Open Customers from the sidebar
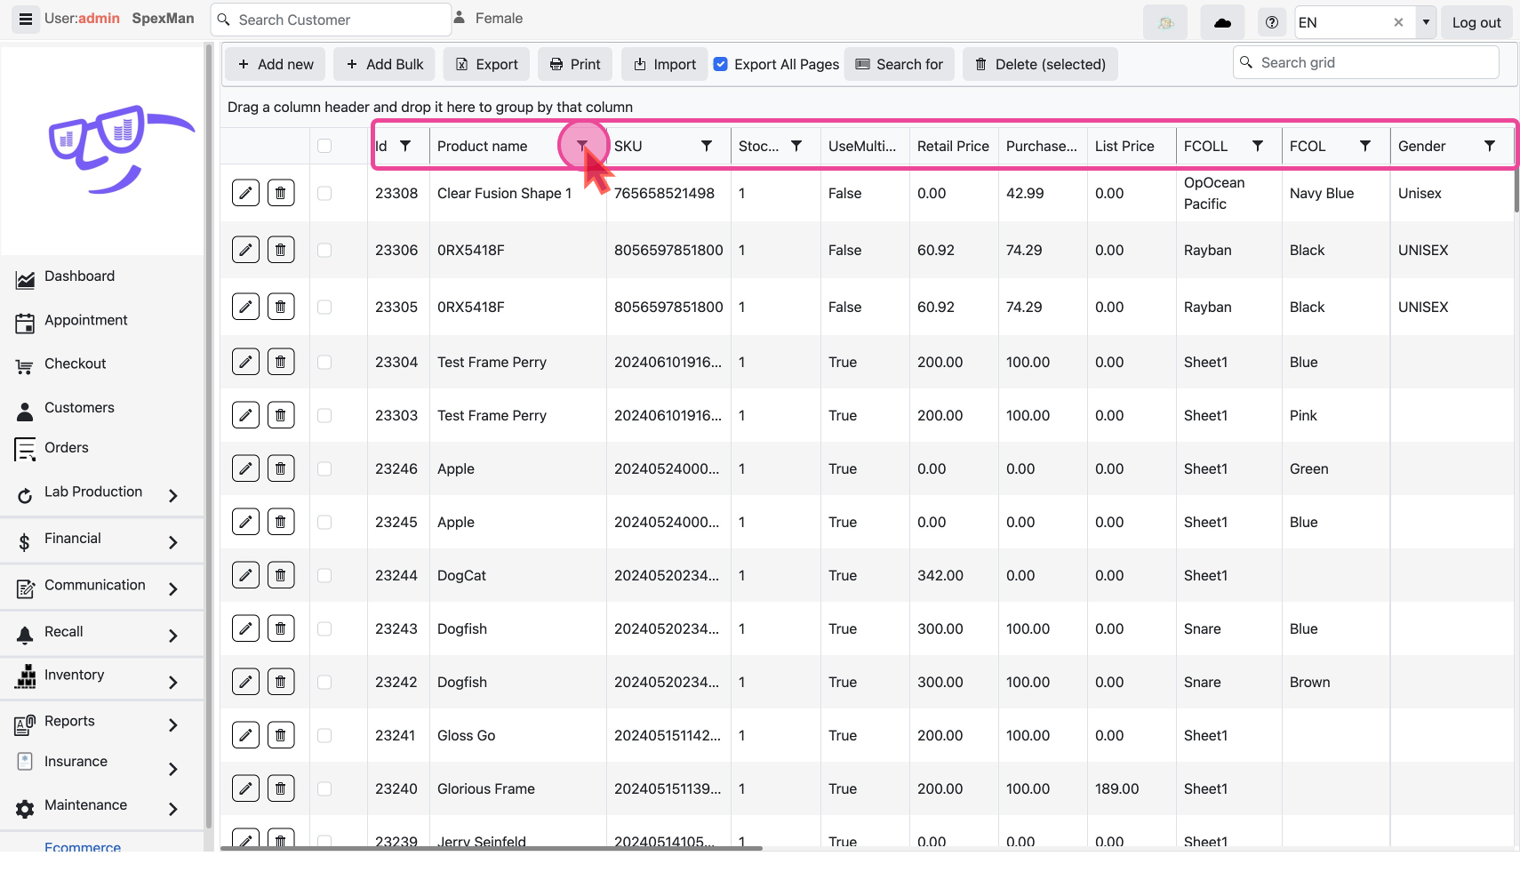 (79, 408)
